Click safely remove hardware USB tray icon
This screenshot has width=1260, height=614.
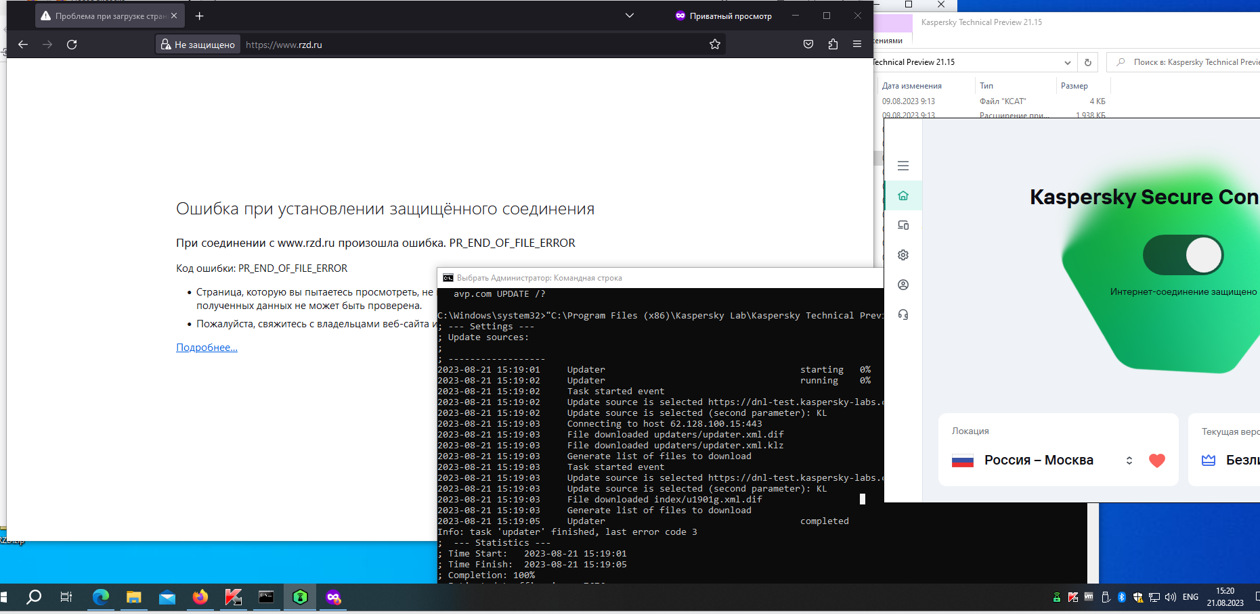[1106, 597]
